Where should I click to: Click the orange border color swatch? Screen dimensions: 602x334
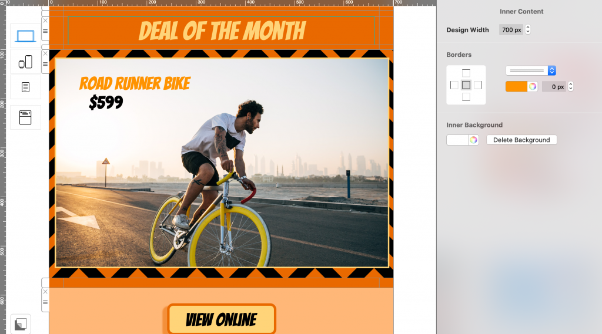[x=516, y=87]
